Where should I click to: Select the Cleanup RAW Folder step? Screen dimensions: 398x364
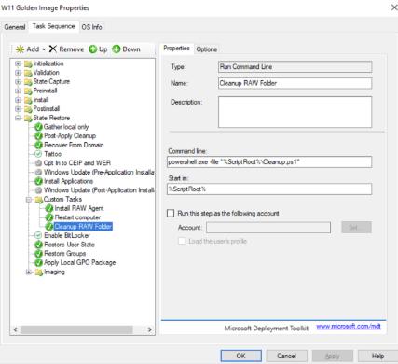[83, 227]
